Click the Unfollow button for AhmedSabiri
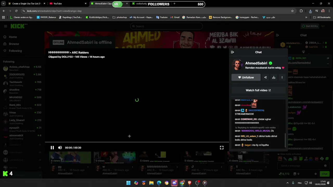The height and width of the screenshot is (187, 333). pyautogui.click(x=246, y=77)
